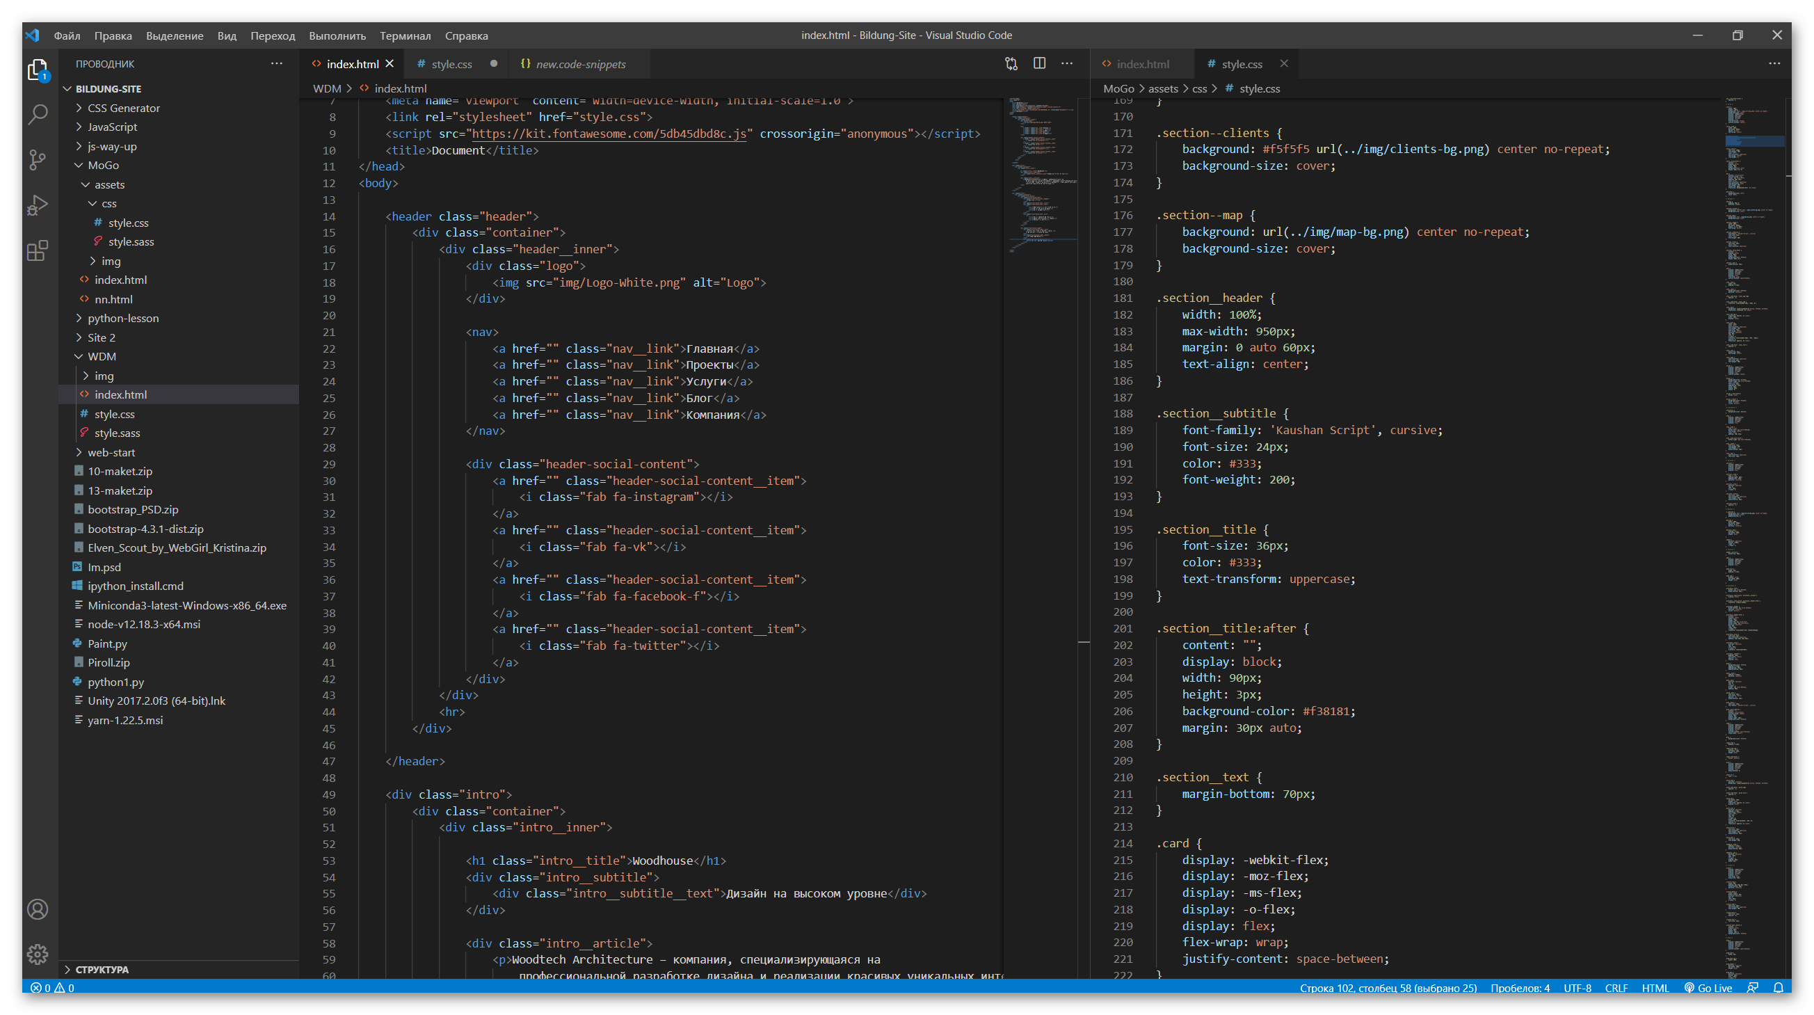Open 10-maket.zip file
Image resolution: width=1814 pixels, height=1015 pixels.
coord(120,471)
